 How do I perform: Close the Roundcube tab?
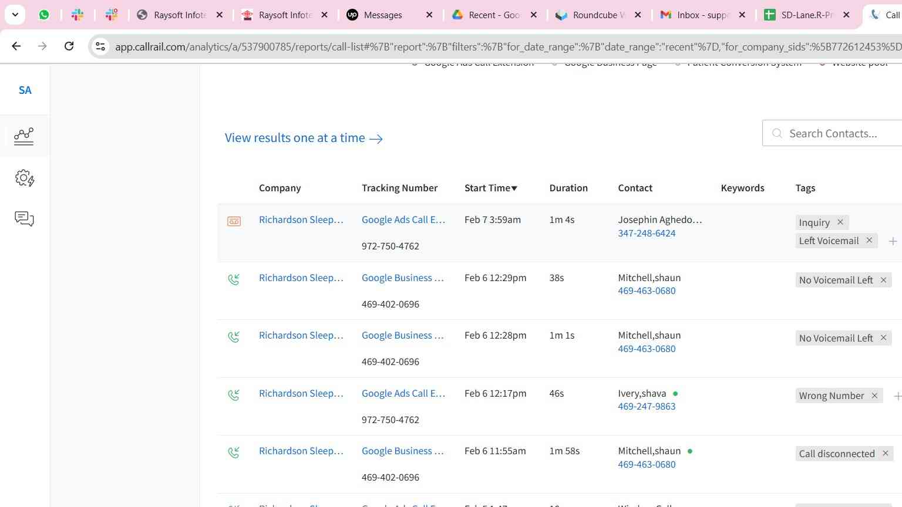pos(638,15)
